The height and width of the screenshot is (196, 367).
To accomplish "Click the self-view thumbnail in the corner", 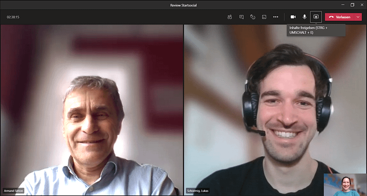I will [345, 185].
